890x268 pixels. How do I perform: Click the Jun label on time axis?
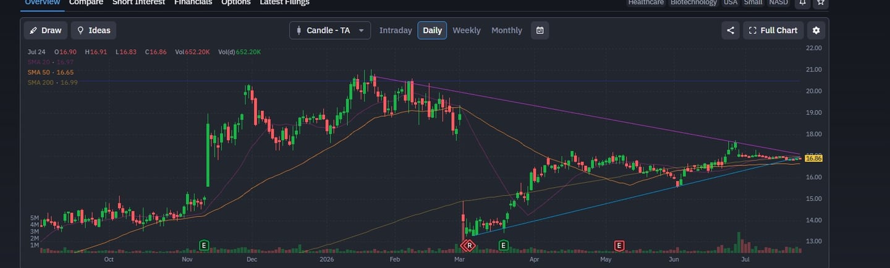(x=674, y=260)
